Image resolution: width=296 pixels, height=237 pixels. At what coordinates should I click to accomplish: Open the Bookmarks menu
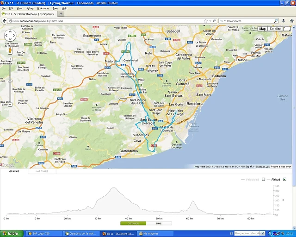point(43,8)
